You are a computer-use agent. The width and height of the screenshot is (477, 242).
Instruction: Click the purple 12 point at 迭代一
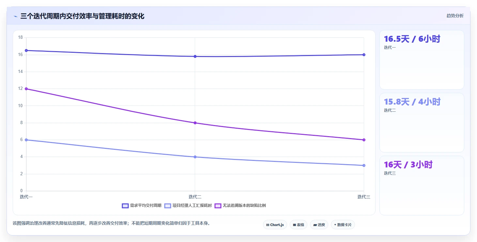coord(26,89)
